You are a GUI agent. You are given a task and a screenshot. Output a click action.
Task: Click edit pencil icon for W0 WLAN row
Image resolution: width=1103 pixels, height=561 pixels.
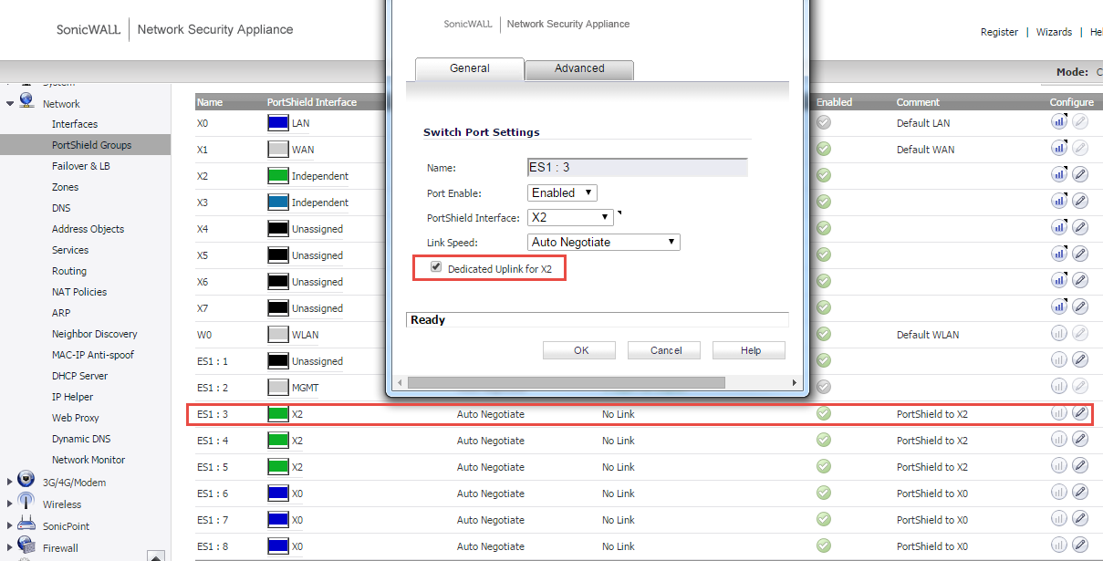(1080, 334)
